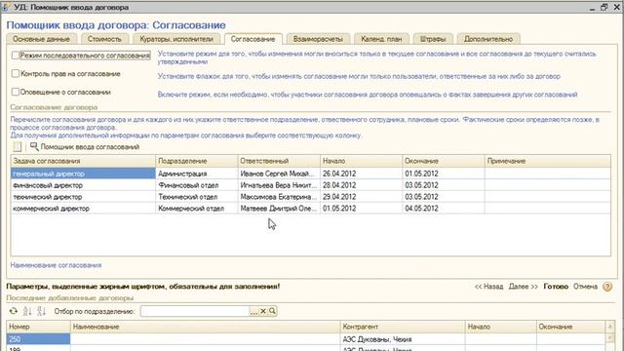The height and width of the screenshot is (351, 624).
Task: Go to Кураторы, исполнители tab
Action: coord(176,39)
